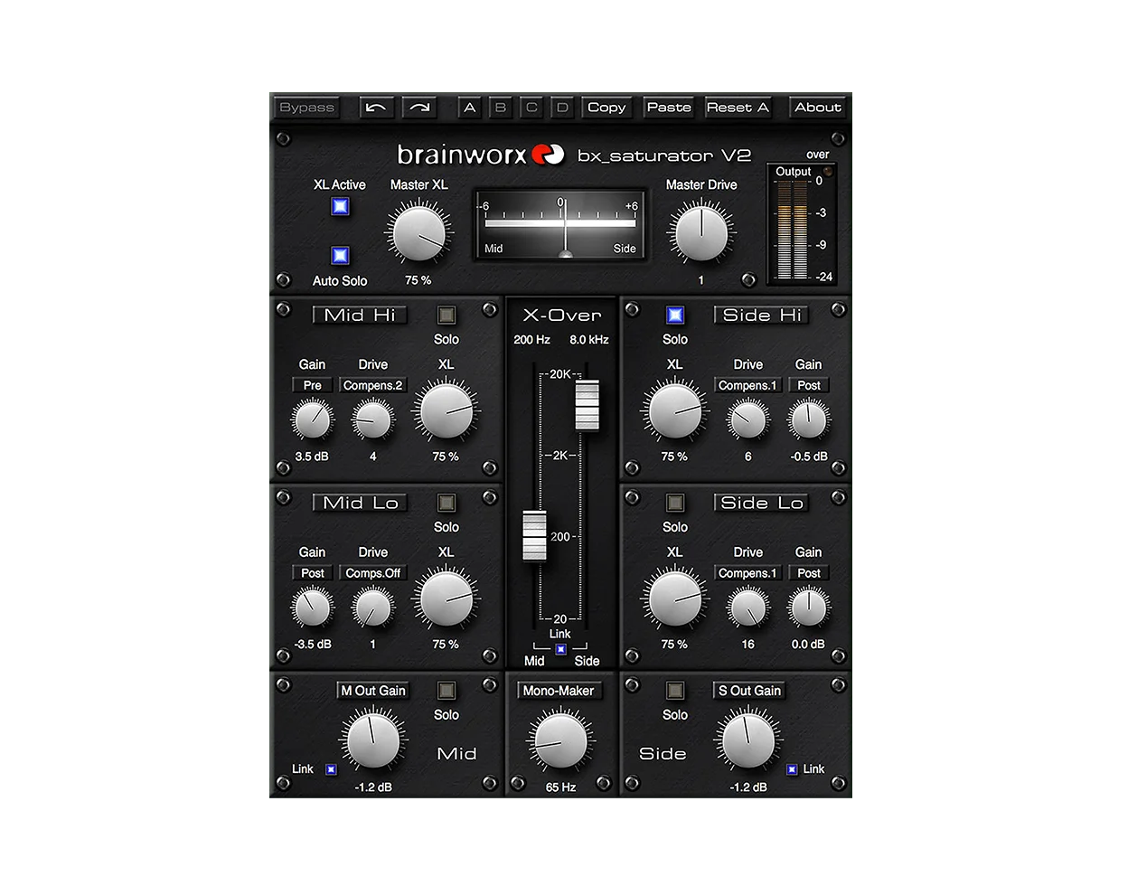Open Mid Hi Compens.2 drive mode selector

pyautogui.click(x=372, y=385)
